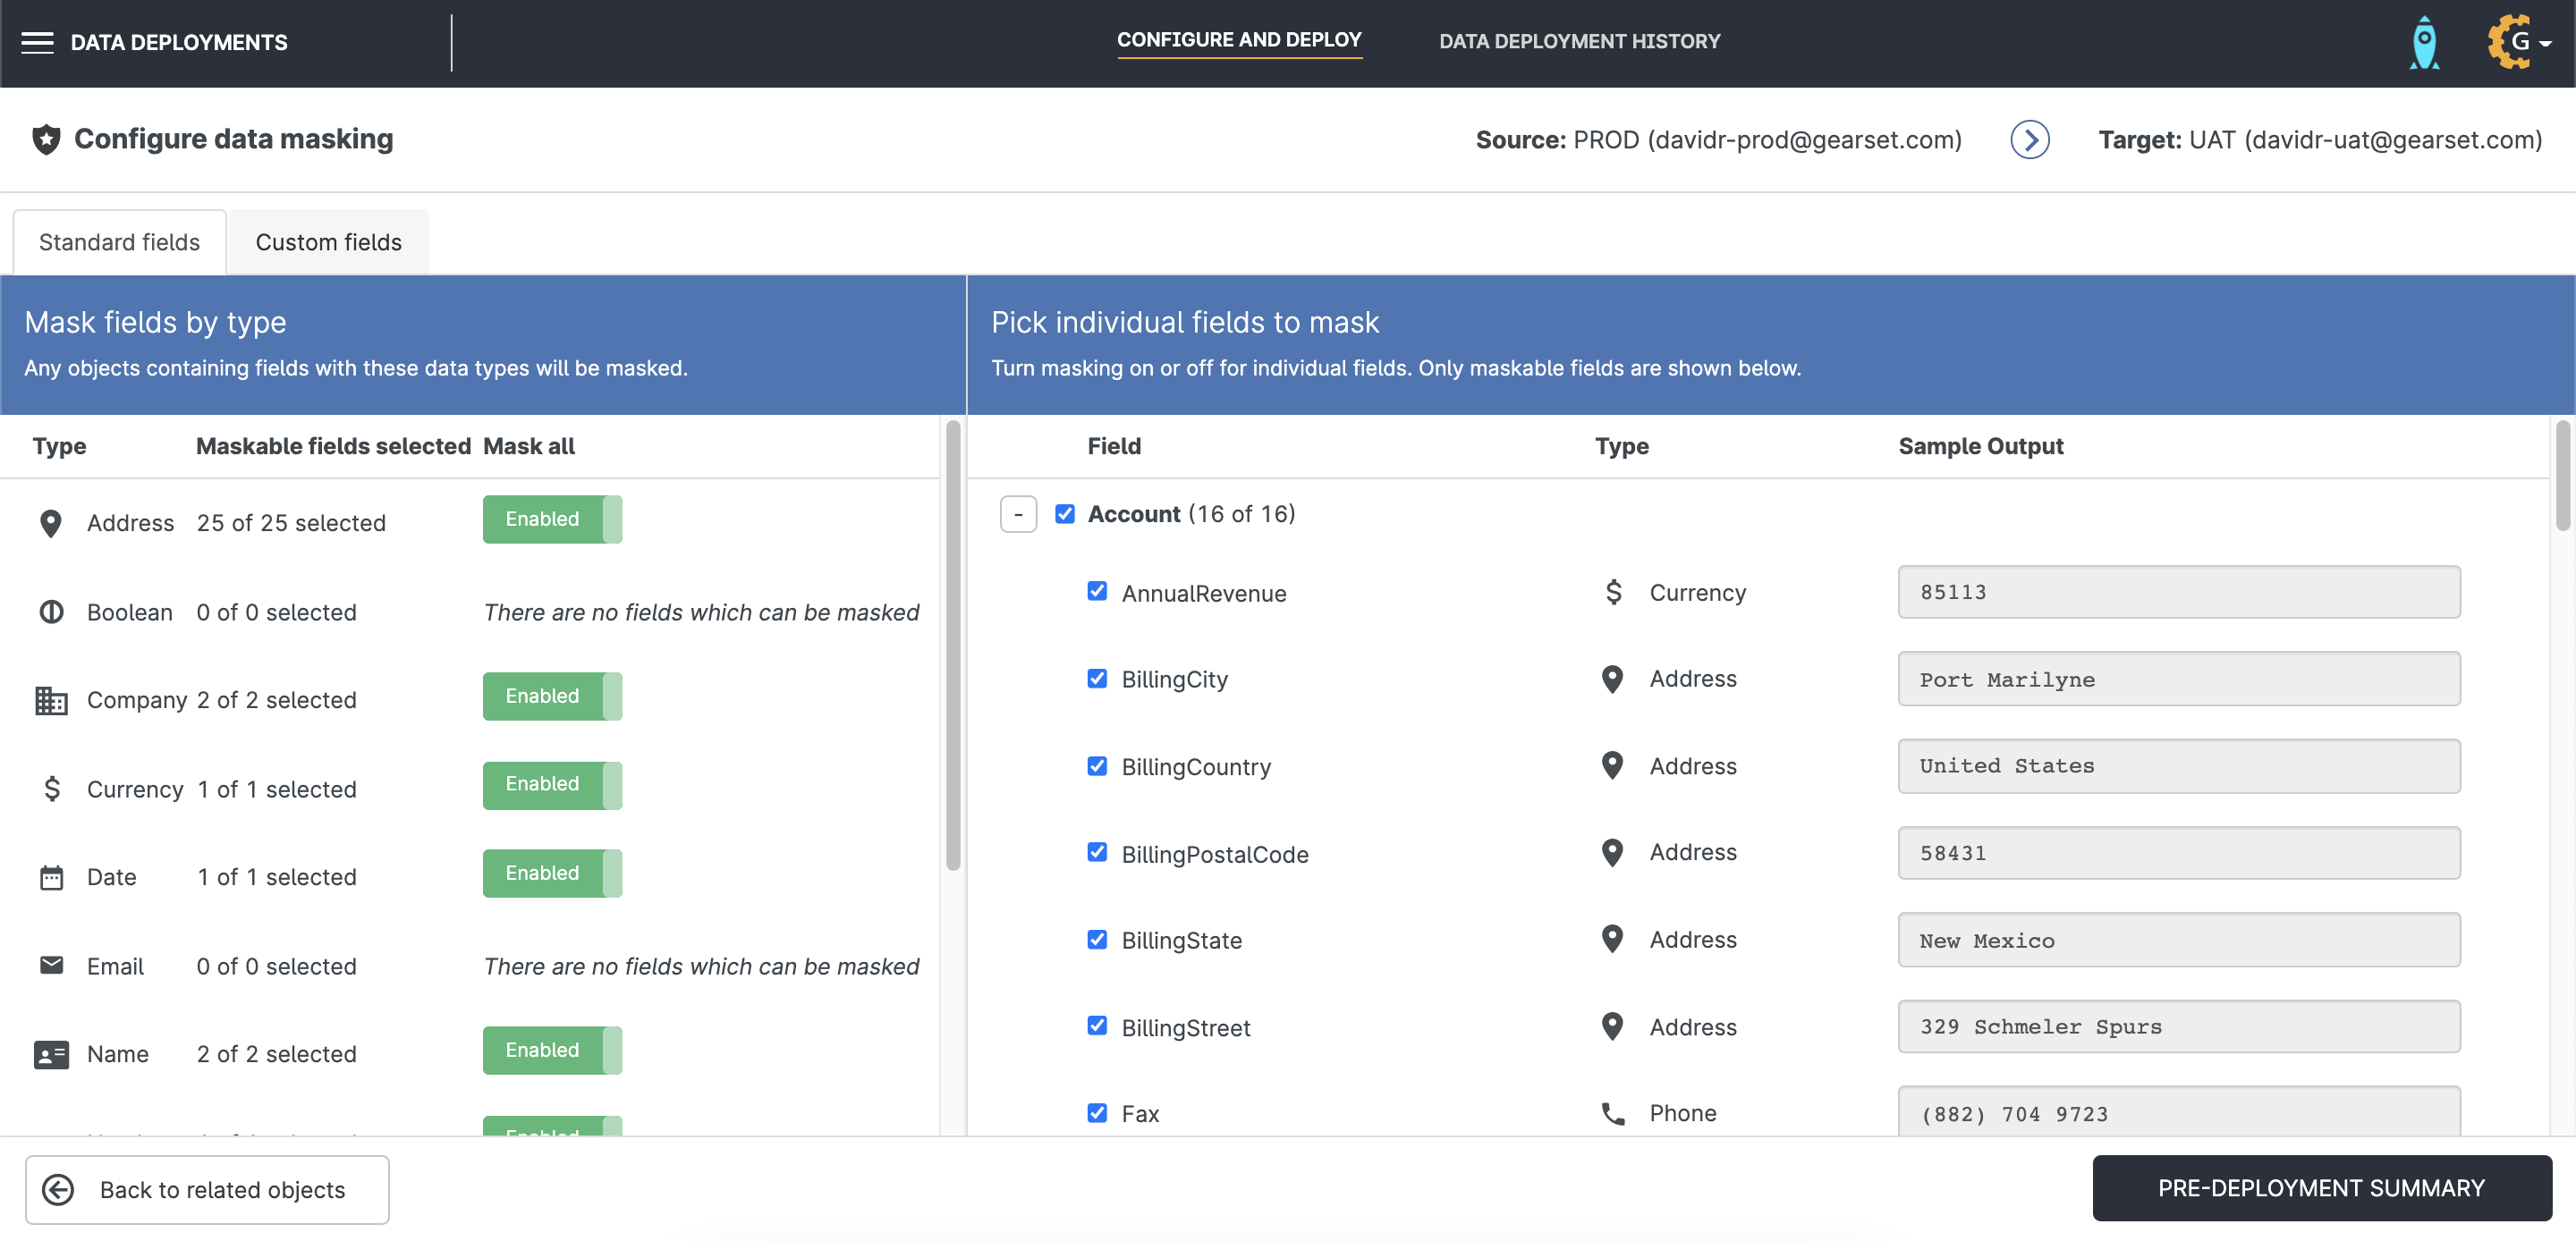Click the Data Deployments title
This screenshot has width=2576, height=1241.
pos(179,43)
